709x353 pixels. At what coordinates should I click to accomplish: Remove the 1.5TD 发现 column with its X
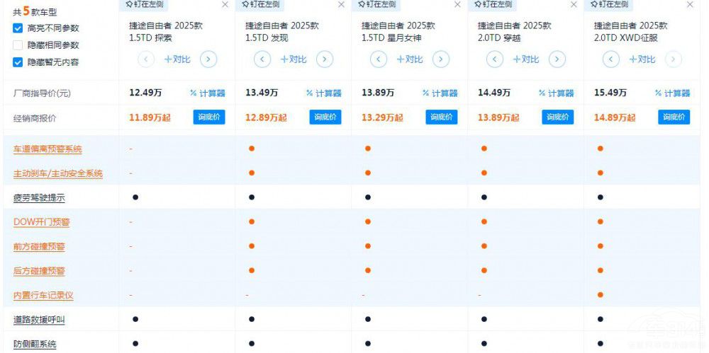pyautogui.click(x=341, y=4)
